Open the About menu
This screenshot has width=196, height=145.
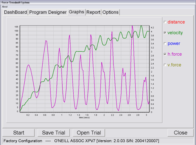(5, 7)
